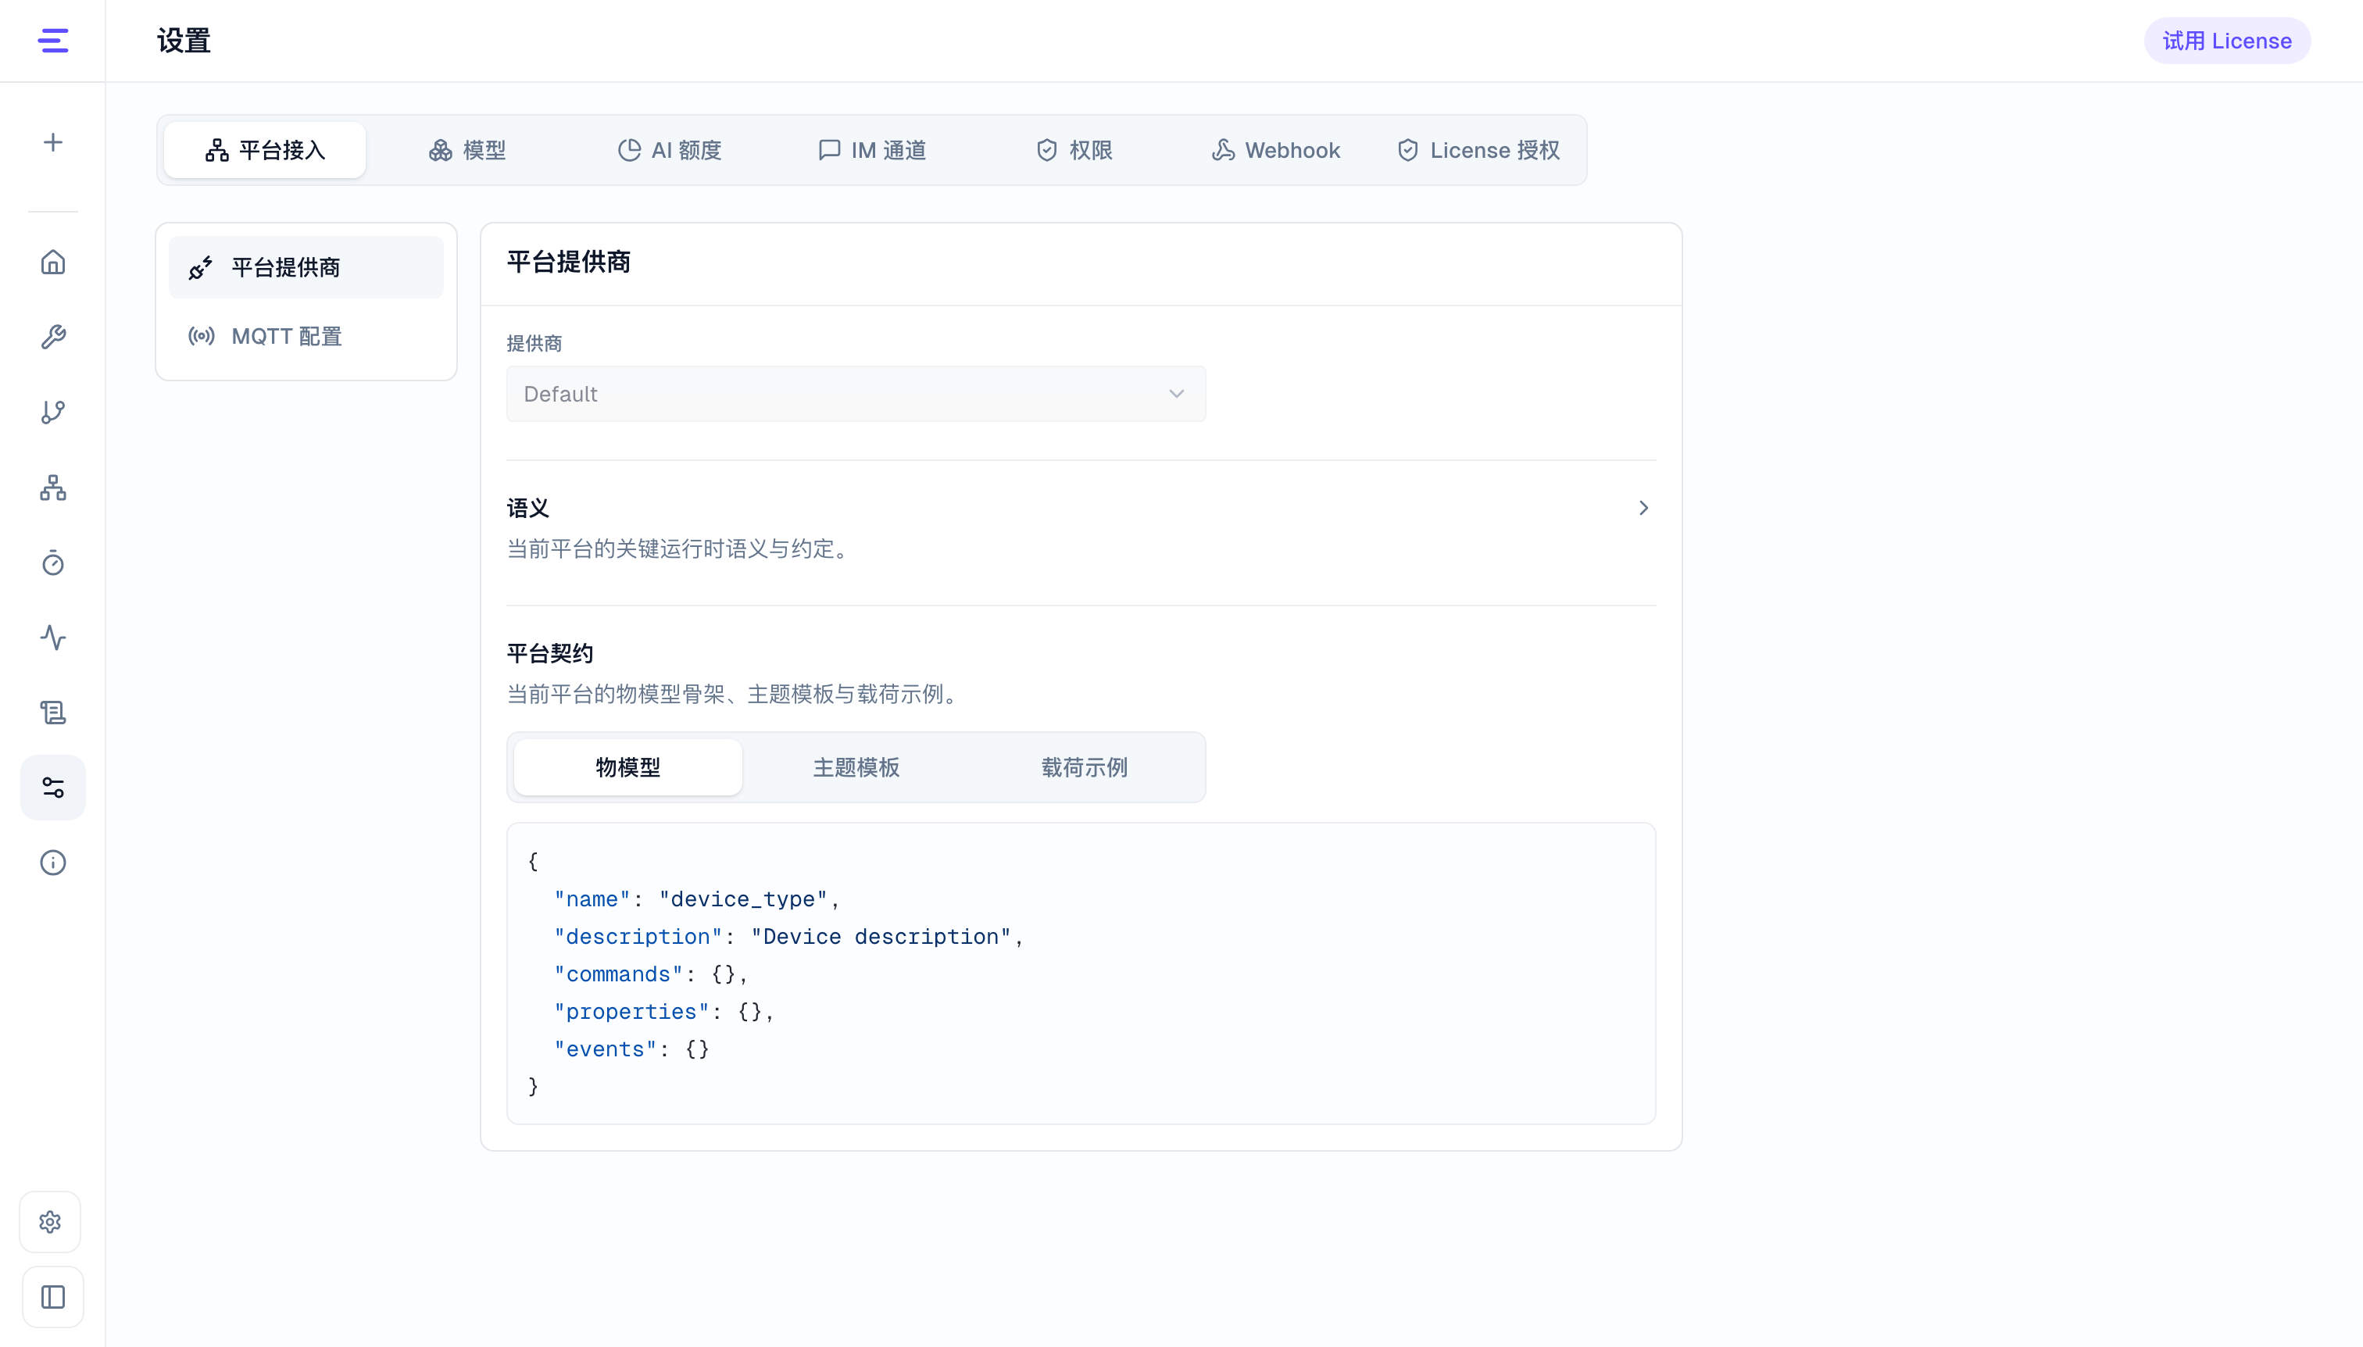The height and width of the screenshot is (1347, 2363).
Task: Switch to the IM 通道 tab
Action: click(x=871, y=150)
